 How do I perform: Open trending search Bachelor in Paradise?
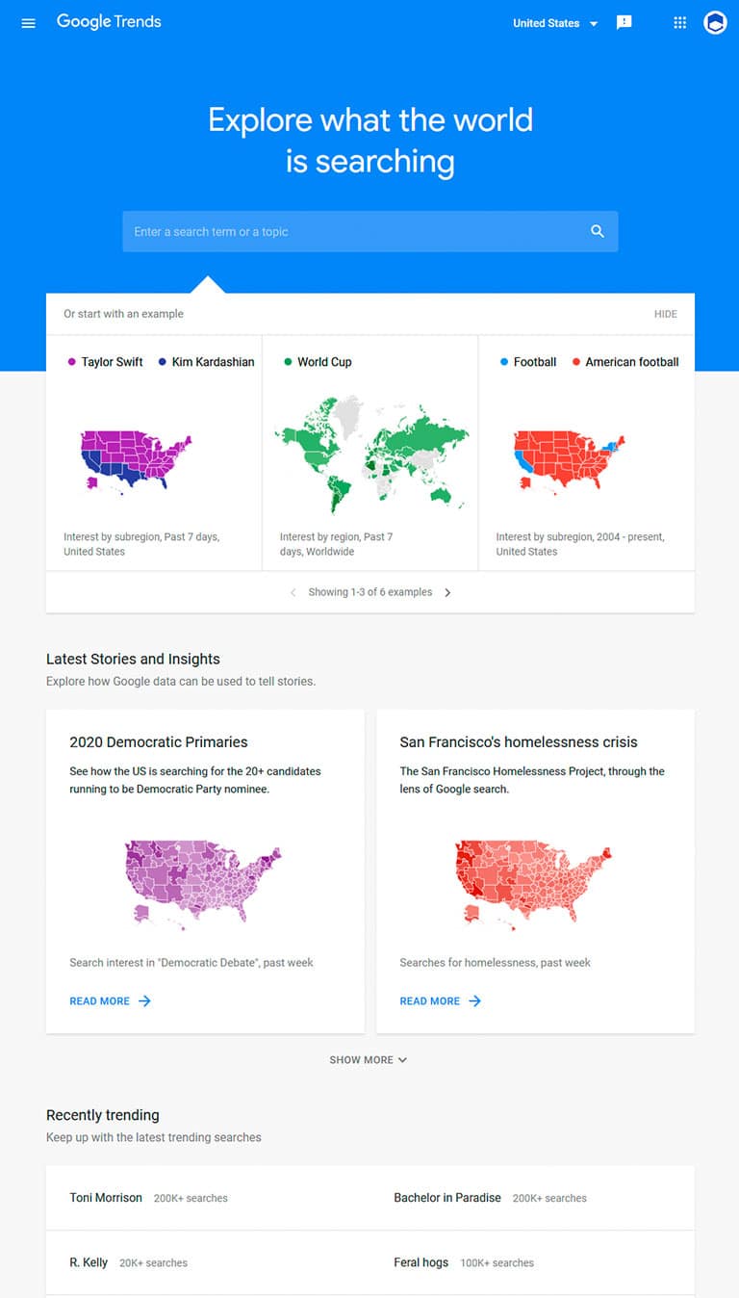[x=447, y=1198]
